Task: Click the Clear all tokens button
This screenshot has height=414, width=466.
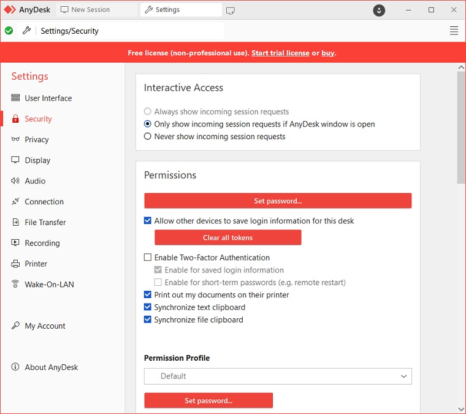Action: [228, 237]
